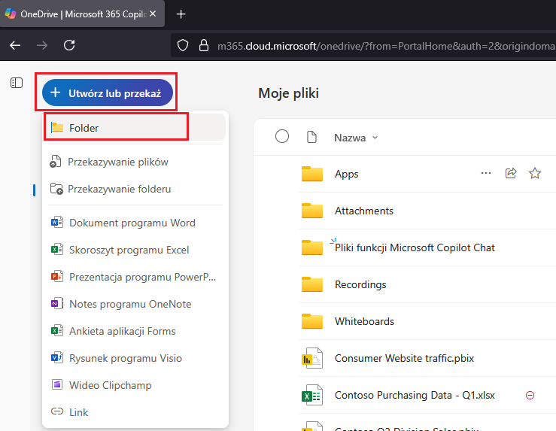556x431 pixels.
Task: Select Przekazywanie folderu menu entry
Action: 135,189
